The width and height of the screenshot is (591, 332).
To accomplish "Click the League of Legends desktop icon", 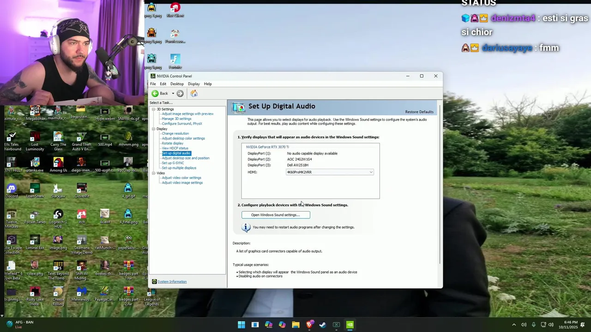I will click(152, 296).
